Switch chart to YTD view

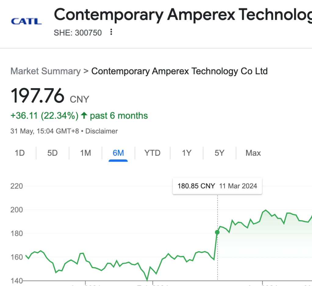[152, 153]
